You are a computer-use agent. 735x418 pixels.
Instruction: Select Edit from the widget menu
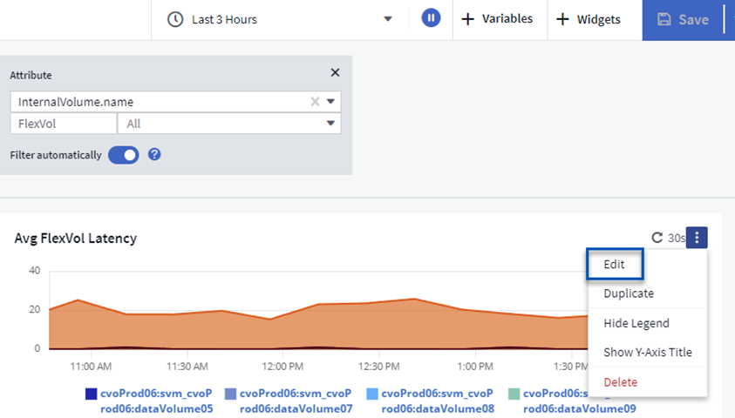616,265
